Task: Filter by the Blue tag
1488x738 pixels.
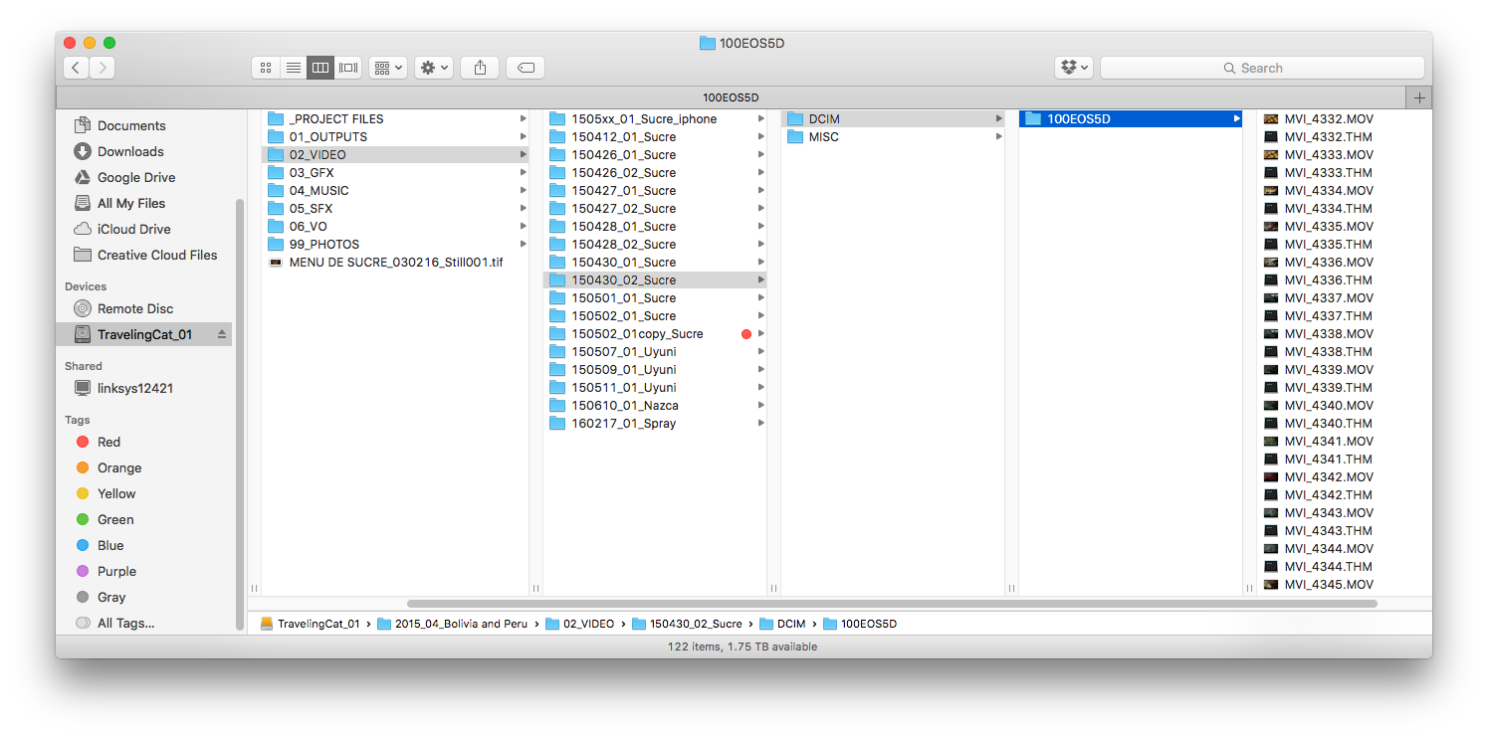Action: coord(110,545)
